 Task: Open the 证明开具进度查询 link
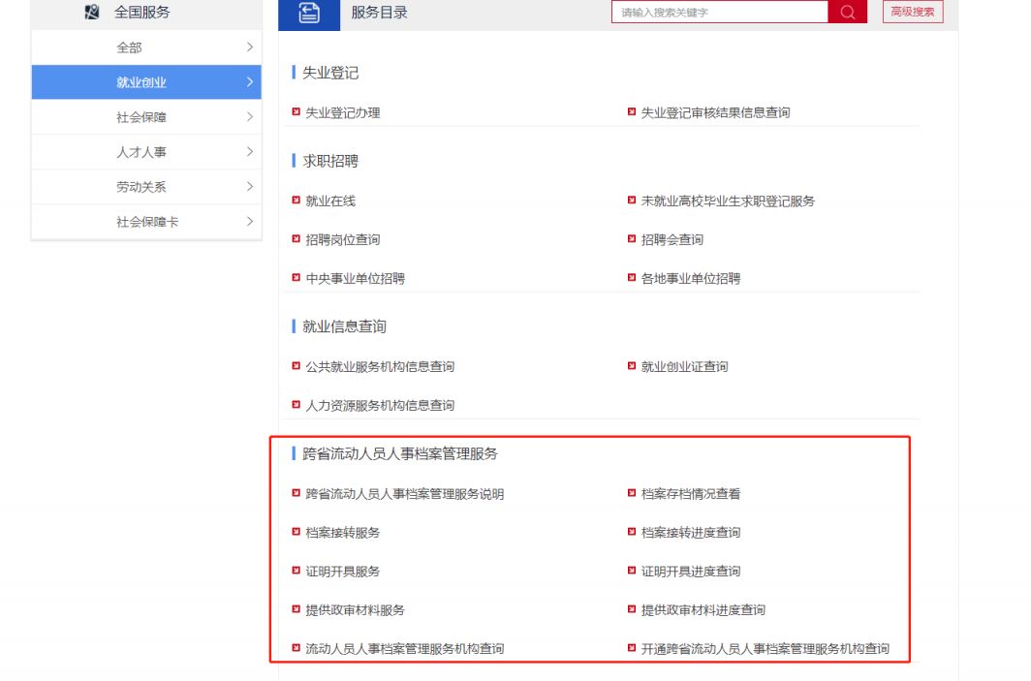690,571
